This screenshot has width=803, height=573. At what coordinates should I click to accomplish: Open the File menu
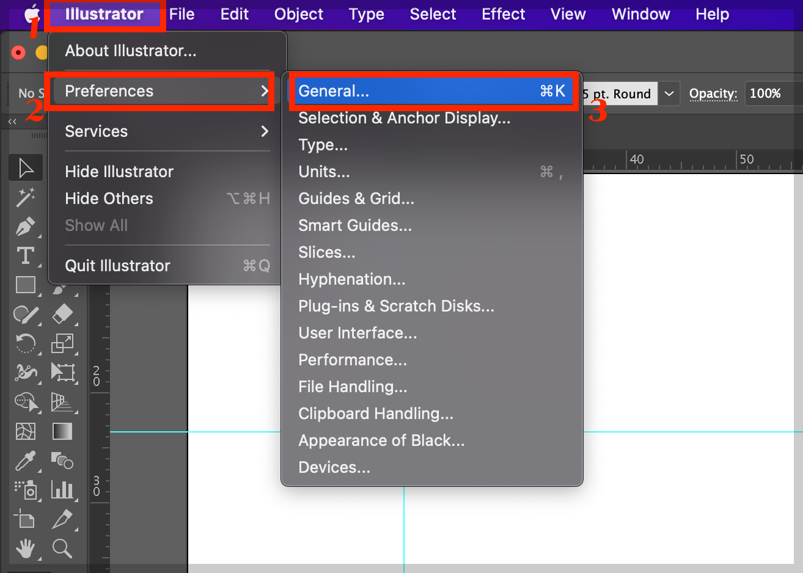(182, 14)
